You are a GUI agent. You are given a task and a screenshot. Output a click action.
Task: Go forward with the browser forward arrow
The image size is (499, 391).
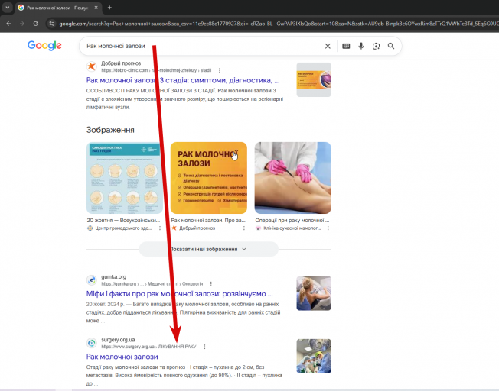coord(22,24)
